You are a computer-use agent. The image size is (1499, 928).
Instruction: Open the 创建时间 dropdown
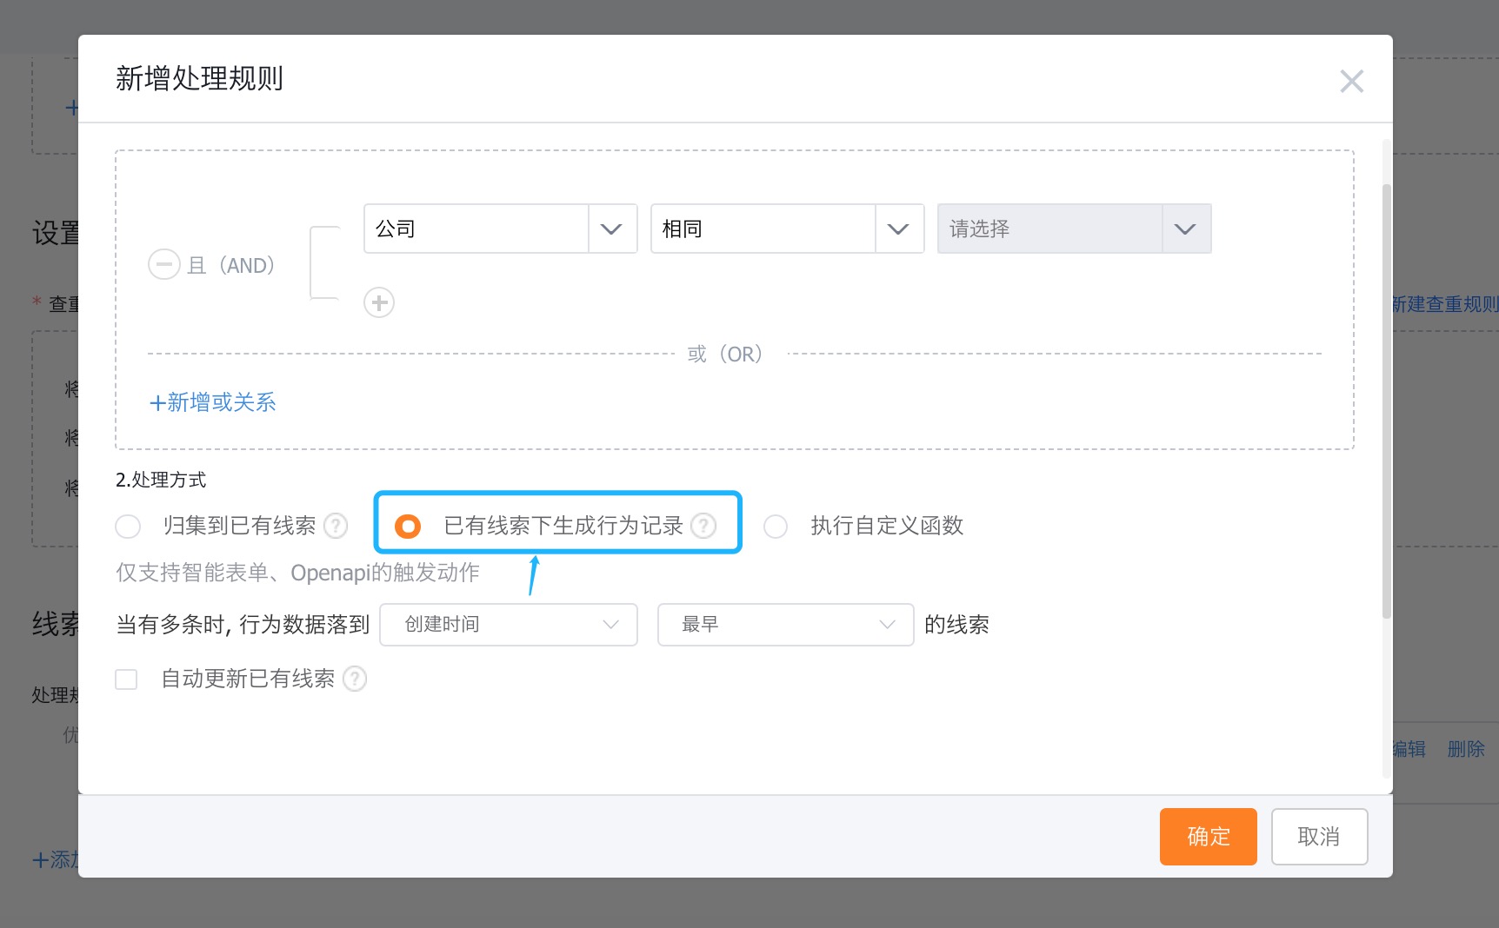click(509, 625)
